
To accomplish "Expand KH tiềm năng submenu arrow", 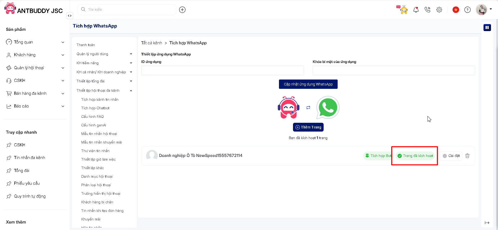I will tap(131, 63).
